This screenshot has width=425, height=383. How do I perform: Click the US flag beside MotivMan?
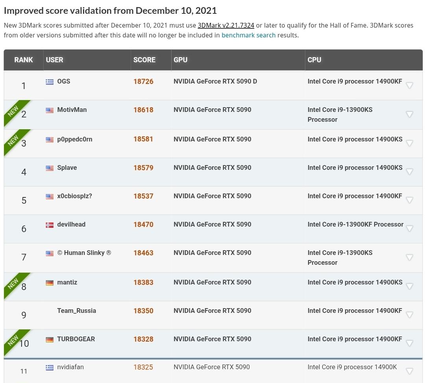(x=50, y=110)
